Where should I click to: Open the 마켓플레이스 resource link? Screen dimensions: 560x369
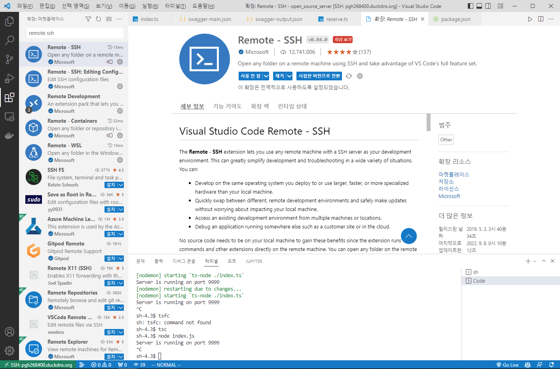coord(454,174)
